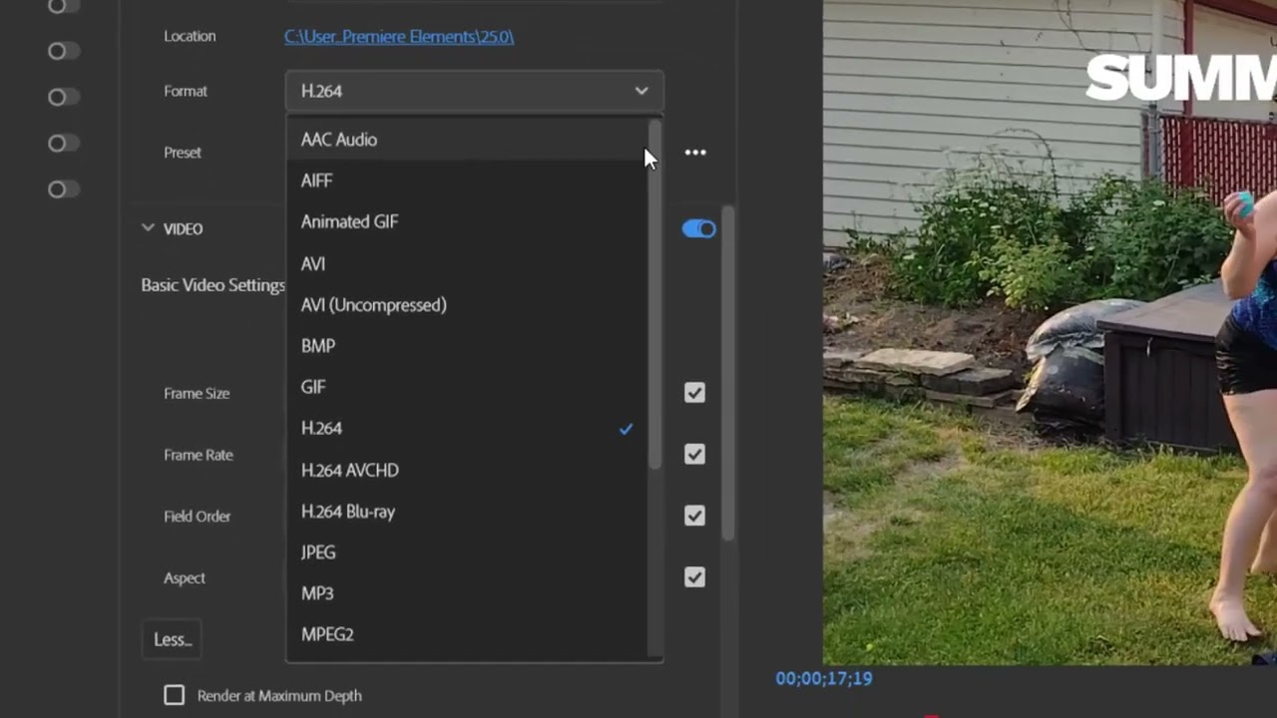Choose AIFF format option
The width and height of the screenshot is (1277, 718).
(467, 180)
